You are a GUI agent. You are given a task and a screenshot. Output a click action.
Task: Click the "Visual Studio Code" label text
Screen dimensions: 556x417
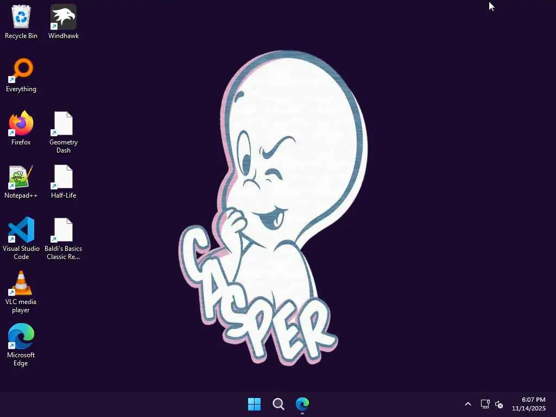pyautogui.click(x=21, y=252)
